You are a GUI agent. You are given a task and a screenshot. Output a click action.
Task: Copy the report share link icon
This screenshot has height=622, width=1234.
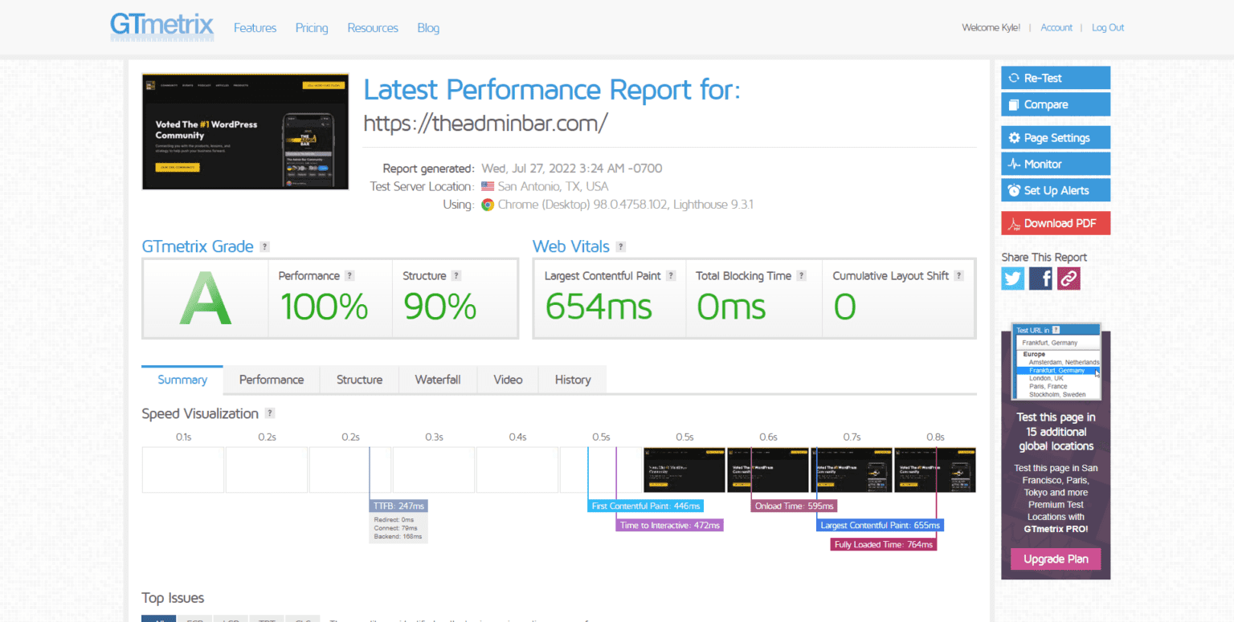pos(1067,278)
